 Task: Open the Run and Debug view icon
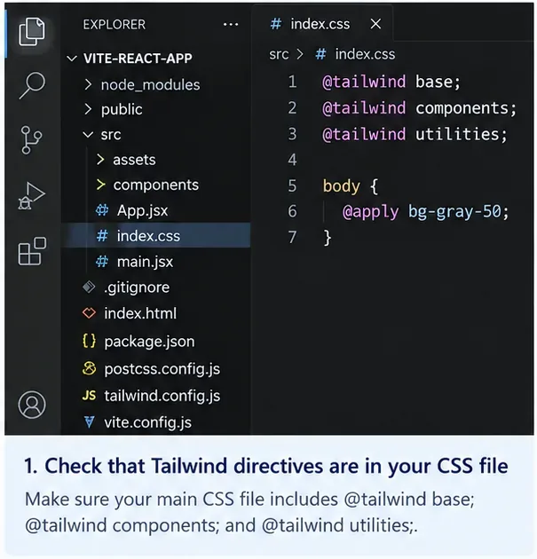(31, 196)
